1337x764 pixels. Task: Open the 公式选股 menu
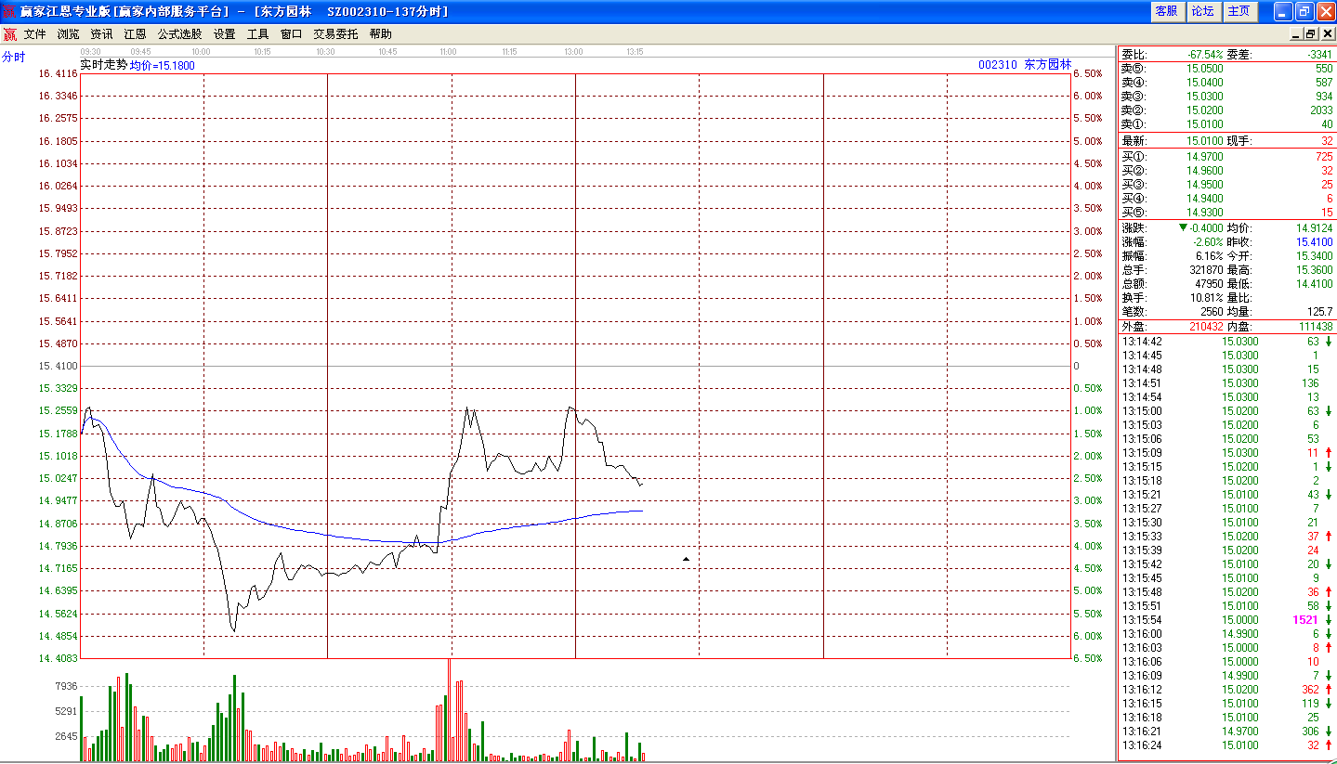click(179, 34)
